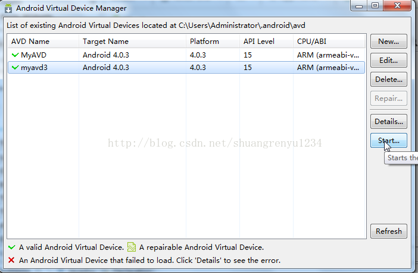Click Android 4.0.3 target in MyAVD row
418x273 pixels.
[x=106, y=55]
